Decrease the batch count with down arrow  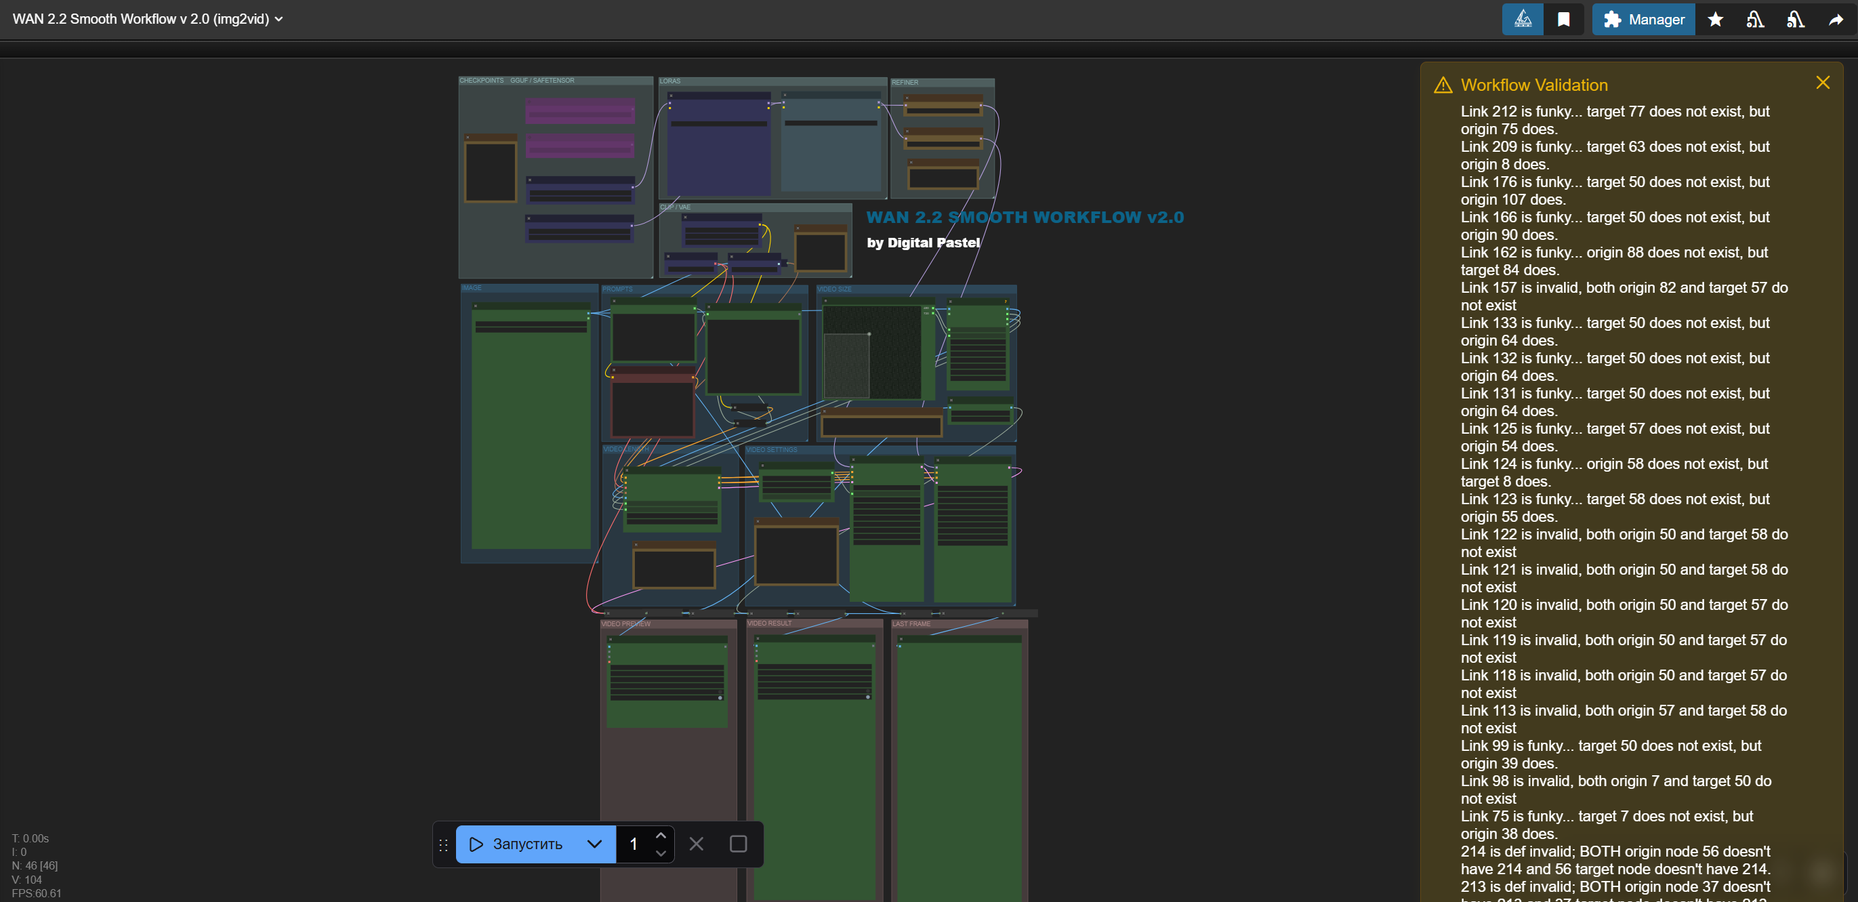pos(660,853)
